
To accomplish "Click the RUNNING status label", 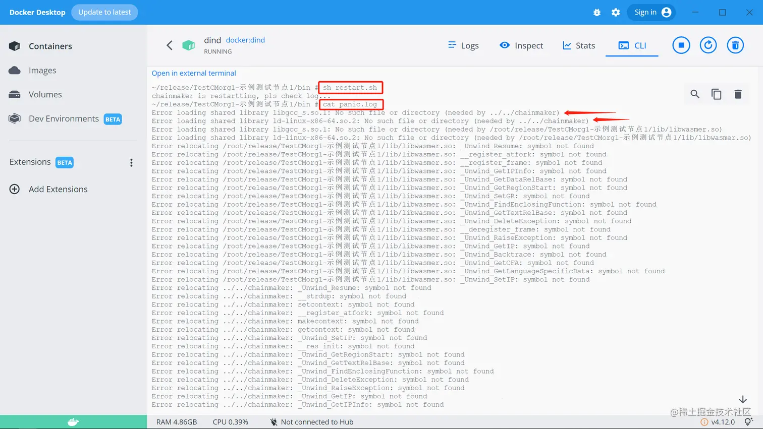I will [x=218, y=51].
